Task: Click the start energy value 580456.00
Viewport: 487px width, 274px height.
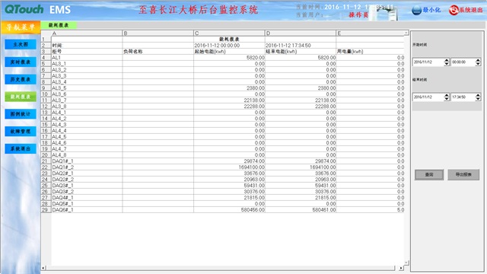Action: (229, 210)
